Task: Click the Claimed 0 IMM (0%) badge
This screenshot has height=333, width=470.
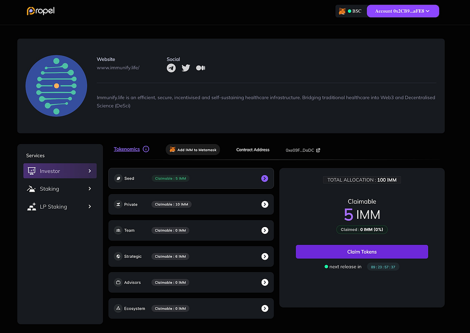Action: pos(362,230)
